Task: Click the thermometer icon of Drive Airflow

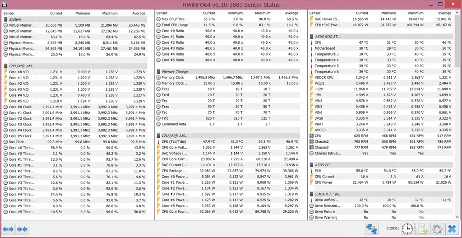Action: click(x=312, y=200)
